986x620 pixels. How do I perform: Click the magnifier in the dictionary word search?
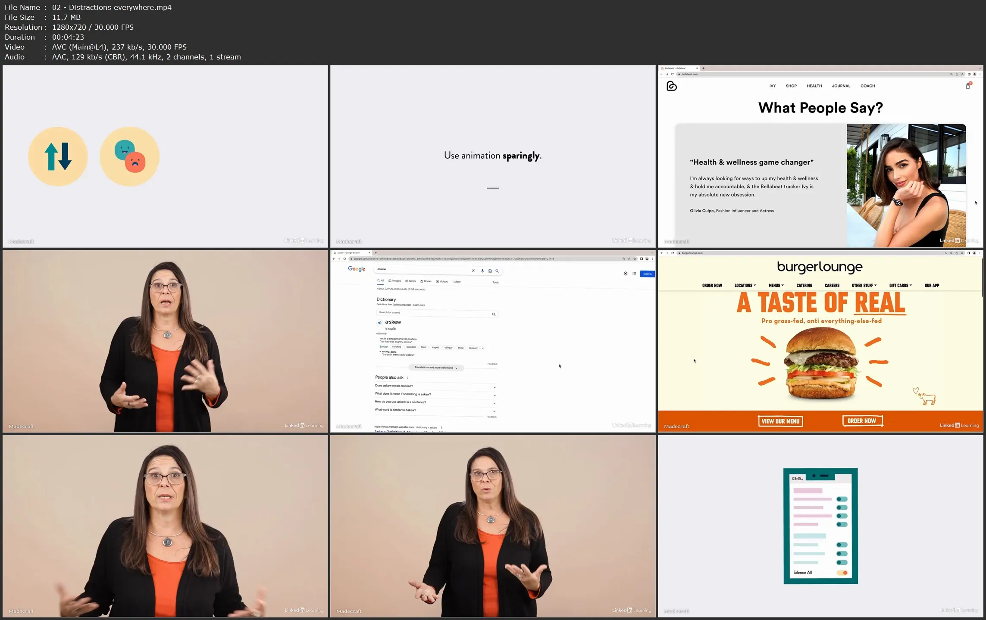[494, 314]
